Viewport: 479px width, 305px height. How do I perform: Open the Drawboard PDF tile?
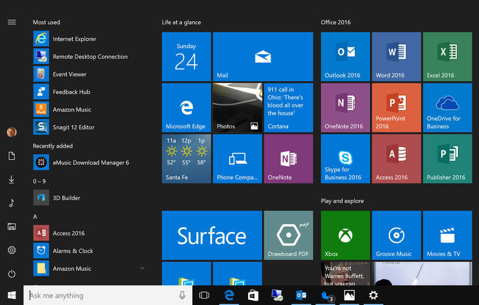[288, 235]
